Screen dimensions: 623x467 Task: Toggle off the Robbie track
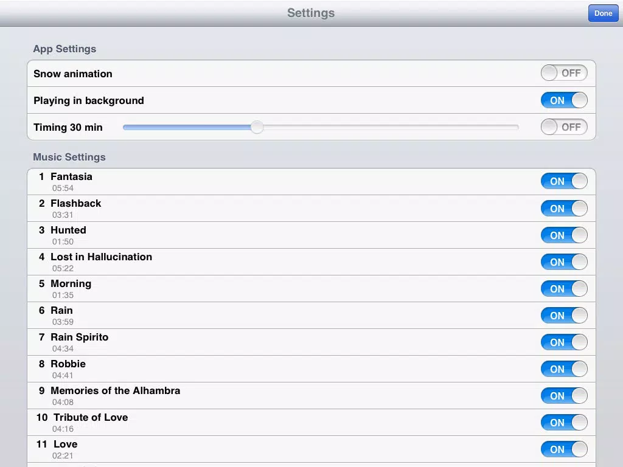coord(564,369)
